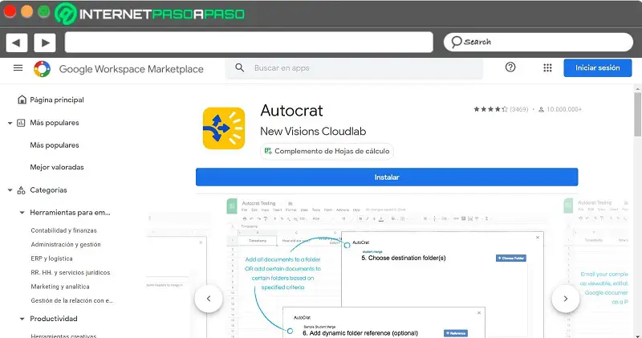
Task: Click the Google Workspace Marketplace title
Action: (x=132, y=69)
